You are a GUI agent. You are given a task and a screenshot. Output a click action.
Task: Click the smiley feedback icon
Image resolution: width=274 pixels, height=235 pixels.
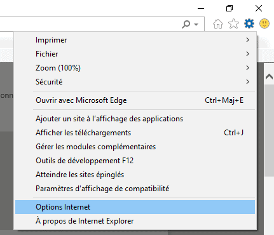pyautogui.click(x=264, y=23)
